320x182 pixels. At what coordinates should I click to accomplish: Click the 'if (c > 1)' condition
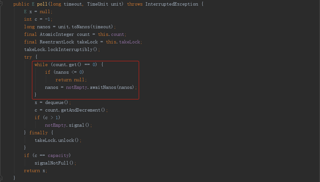(47, 117)
